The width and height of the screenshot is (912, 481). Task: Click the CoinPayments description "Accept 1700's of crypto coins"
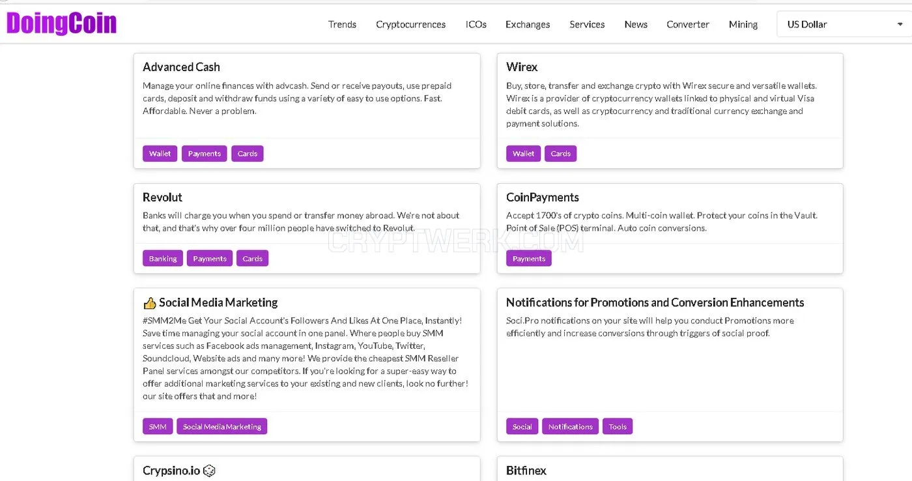tap(662, 222)
